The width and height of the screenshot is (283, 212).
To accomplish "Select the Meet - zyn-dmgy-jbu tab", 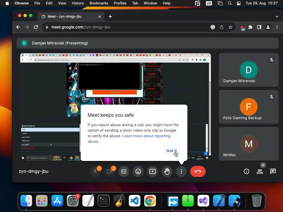I will [x=70, y=17].
